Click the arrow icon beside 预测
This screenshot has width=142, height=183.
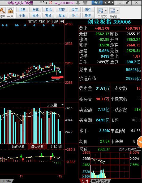62,21
